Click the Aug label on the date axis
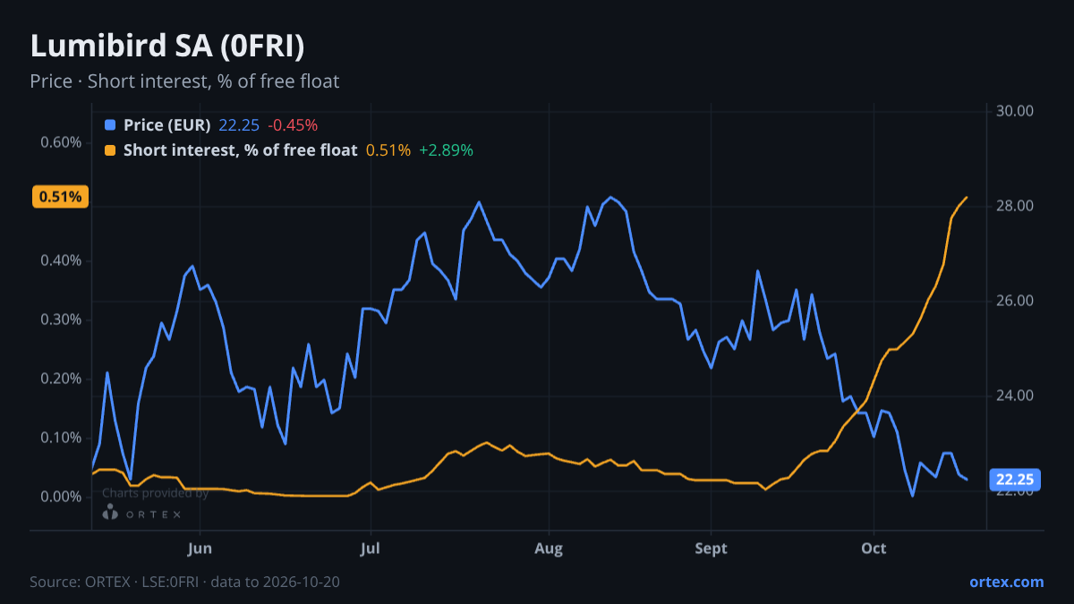The width and height of the screenshot is (1074, 604). (x=550, y=548)
